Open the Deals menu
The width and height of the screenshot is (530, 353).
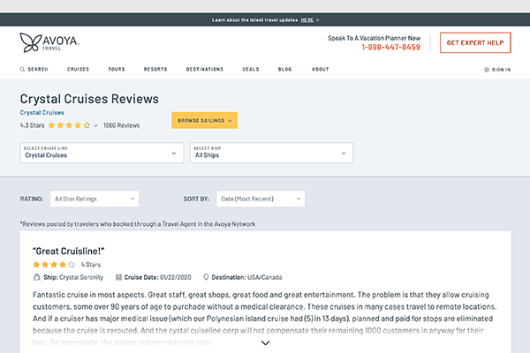(251, 69)
